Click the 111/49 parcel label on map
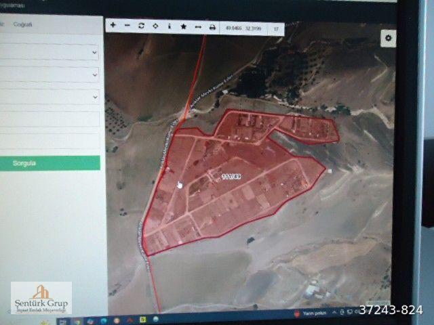This screenshot has height=325, width=434. (231, 177)
